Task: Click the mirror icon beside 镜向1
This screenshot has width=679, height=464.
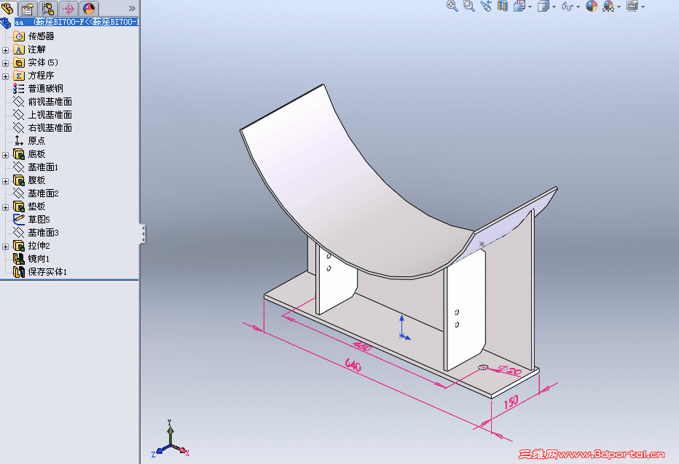Action: pos(19,259)
